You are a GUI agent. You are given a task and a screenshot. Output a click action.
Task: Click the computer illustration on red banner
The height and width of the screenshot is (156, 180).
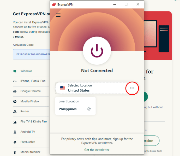[x=156, y=36]
